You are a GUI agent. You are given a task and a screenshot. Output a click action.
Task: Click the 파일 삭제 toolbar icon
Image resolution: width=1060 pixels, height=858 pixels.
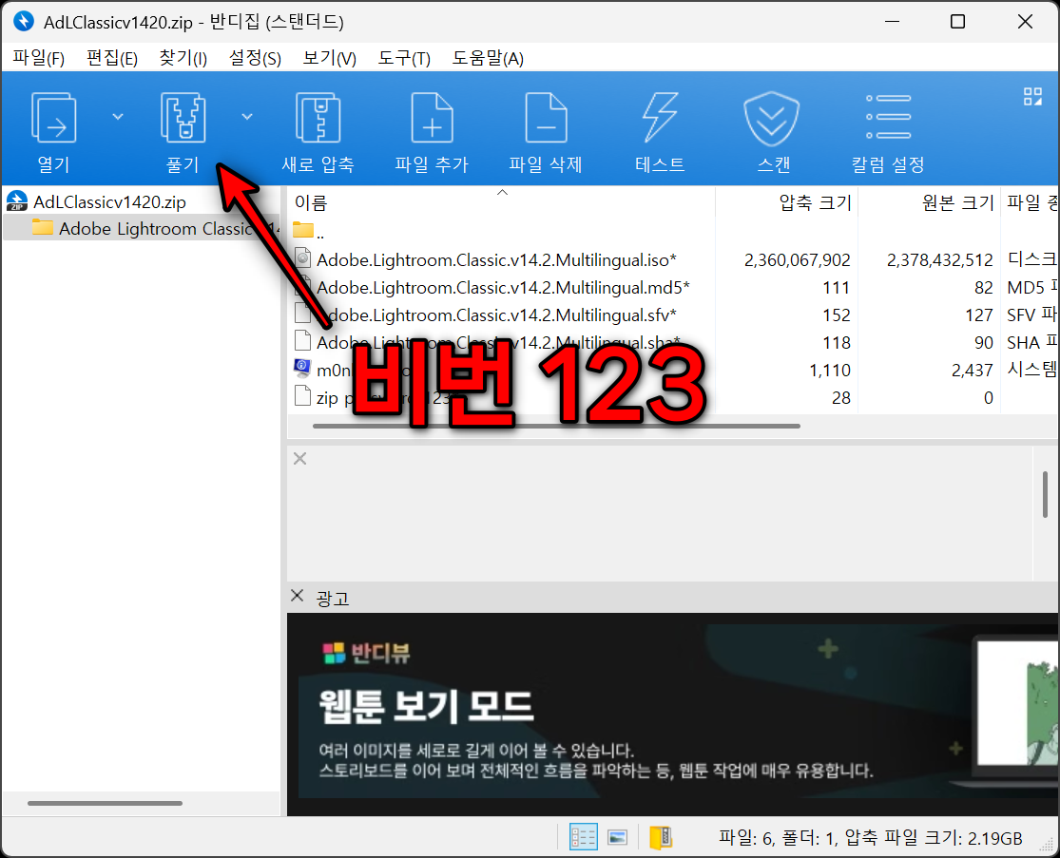pyautogui.click(x=547, y=118)
